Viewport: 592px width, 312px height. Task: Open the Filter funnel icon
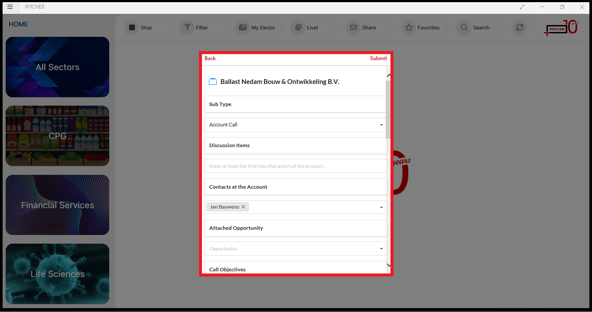point(187,28)
